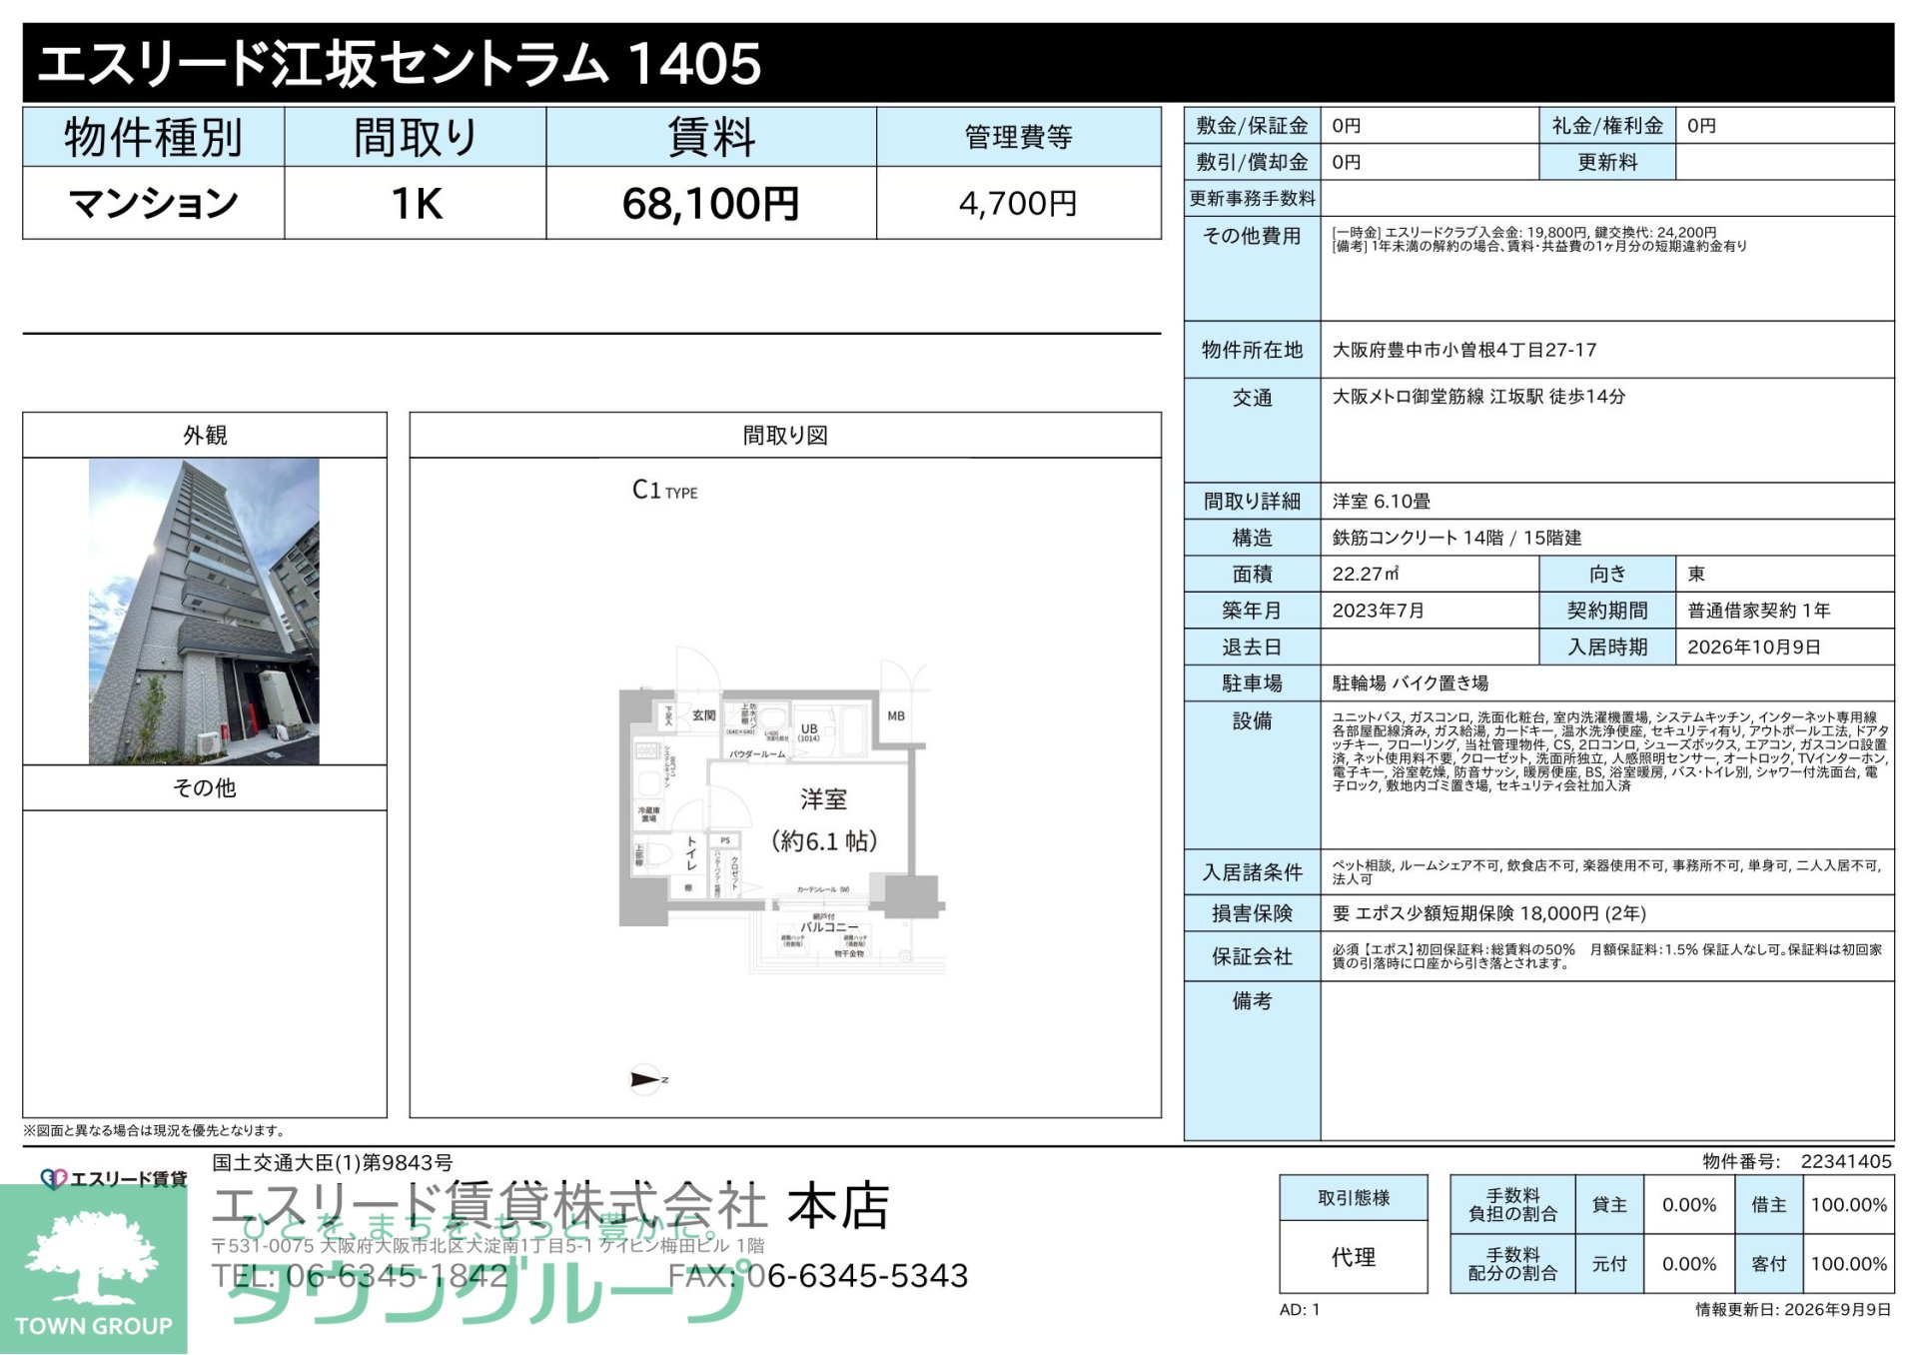Click the license text 国土交通大臣(1)第9843号

tap(333, 1163)
